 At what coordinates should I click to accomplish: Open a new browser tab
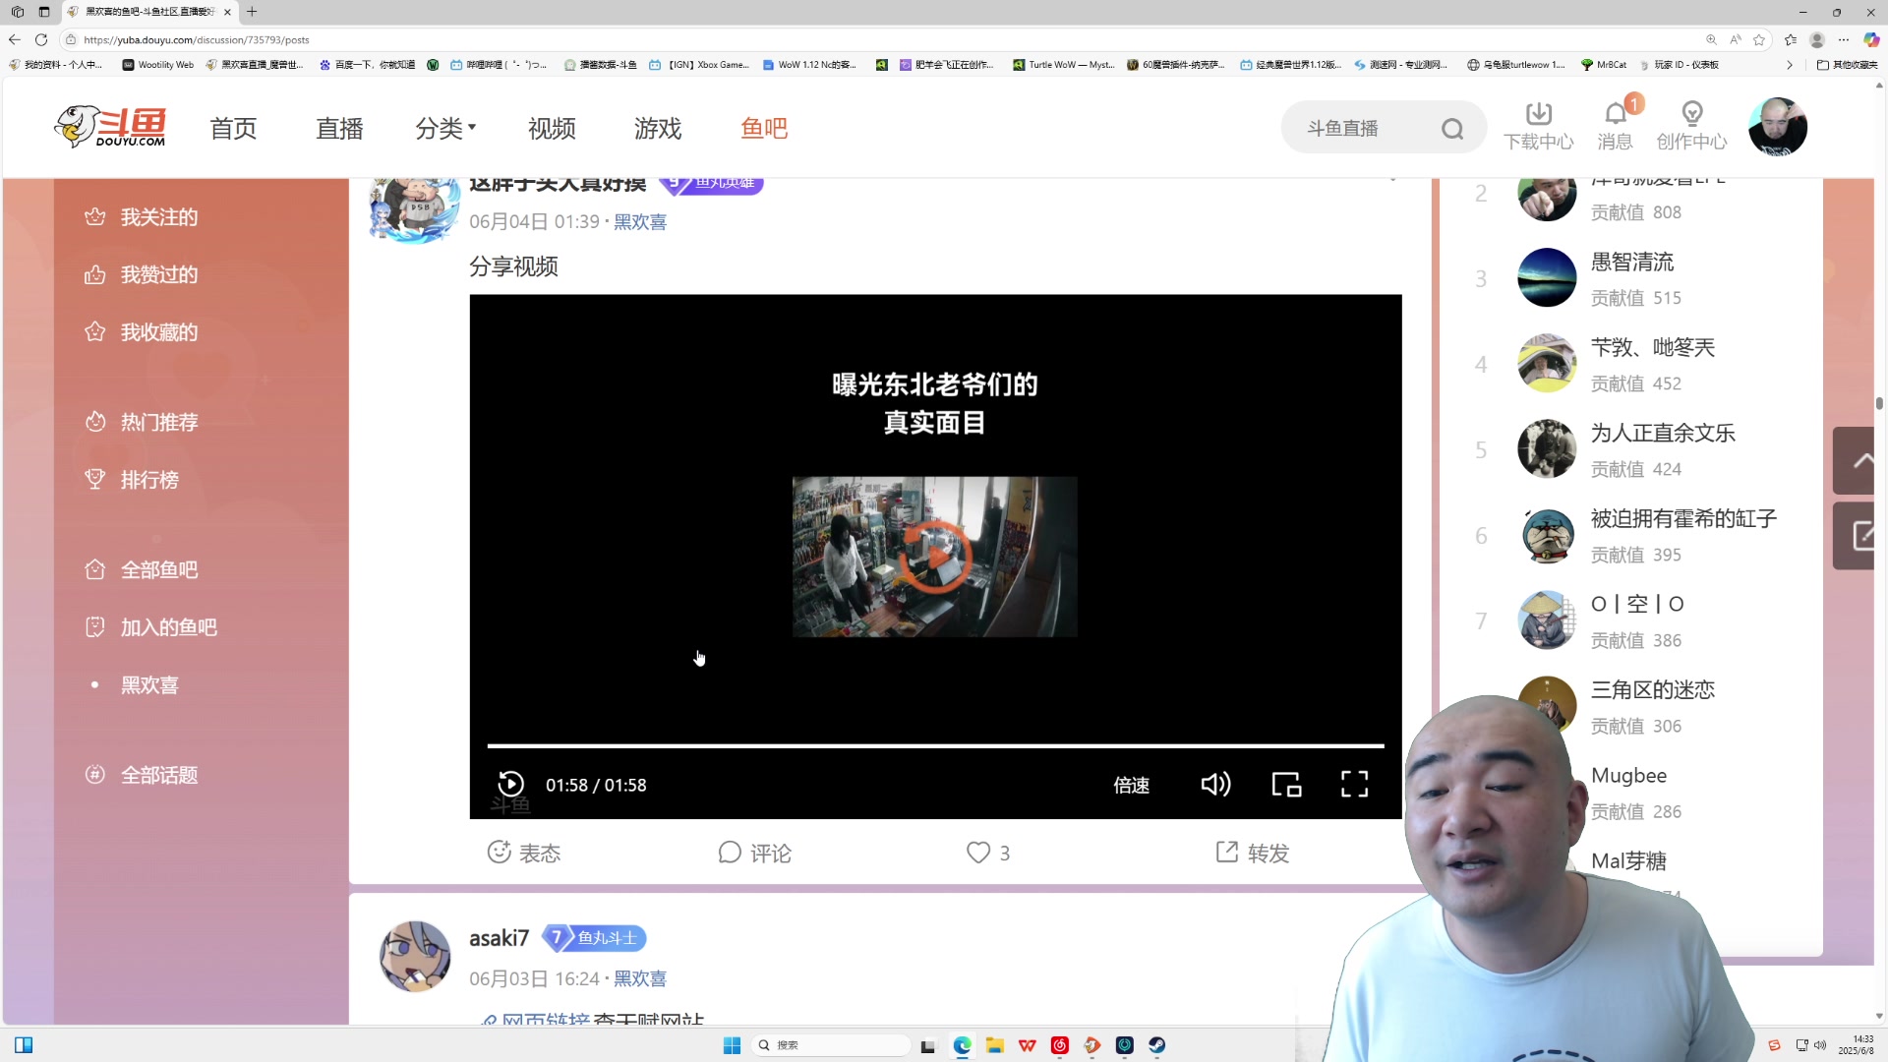pos(252,12)
